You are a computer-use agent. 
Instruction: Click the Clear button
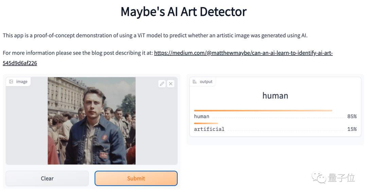[47, 178]
